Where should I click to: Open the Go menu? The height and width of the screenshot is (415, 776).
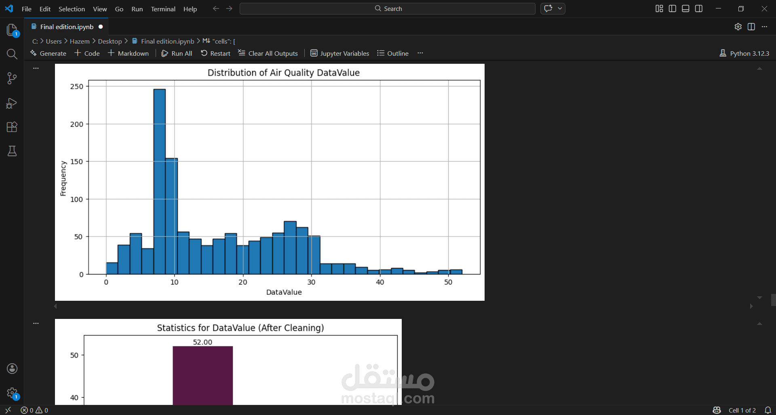coord(119,9)
